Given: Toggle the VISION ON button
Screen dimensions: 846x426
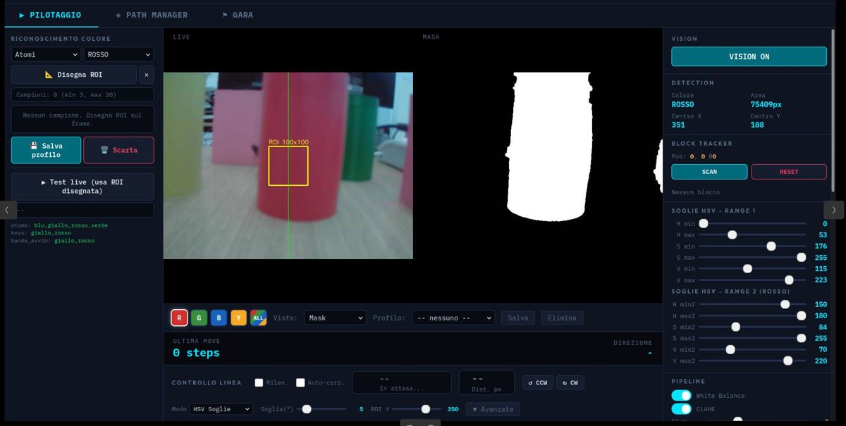Looking at the screenshot, I should pos(749,56).
